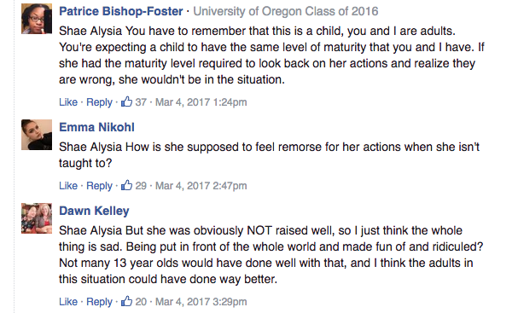Like Dawn Kelley's comment
The width and height of the screenshot is (518, 313).
click(68, 301)
